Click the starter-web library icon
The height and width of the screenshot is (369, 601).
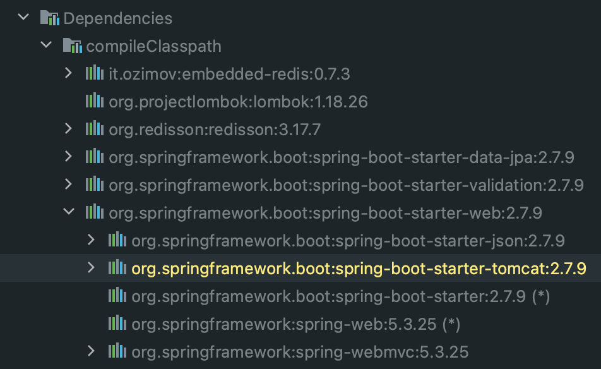click(95, 212)
